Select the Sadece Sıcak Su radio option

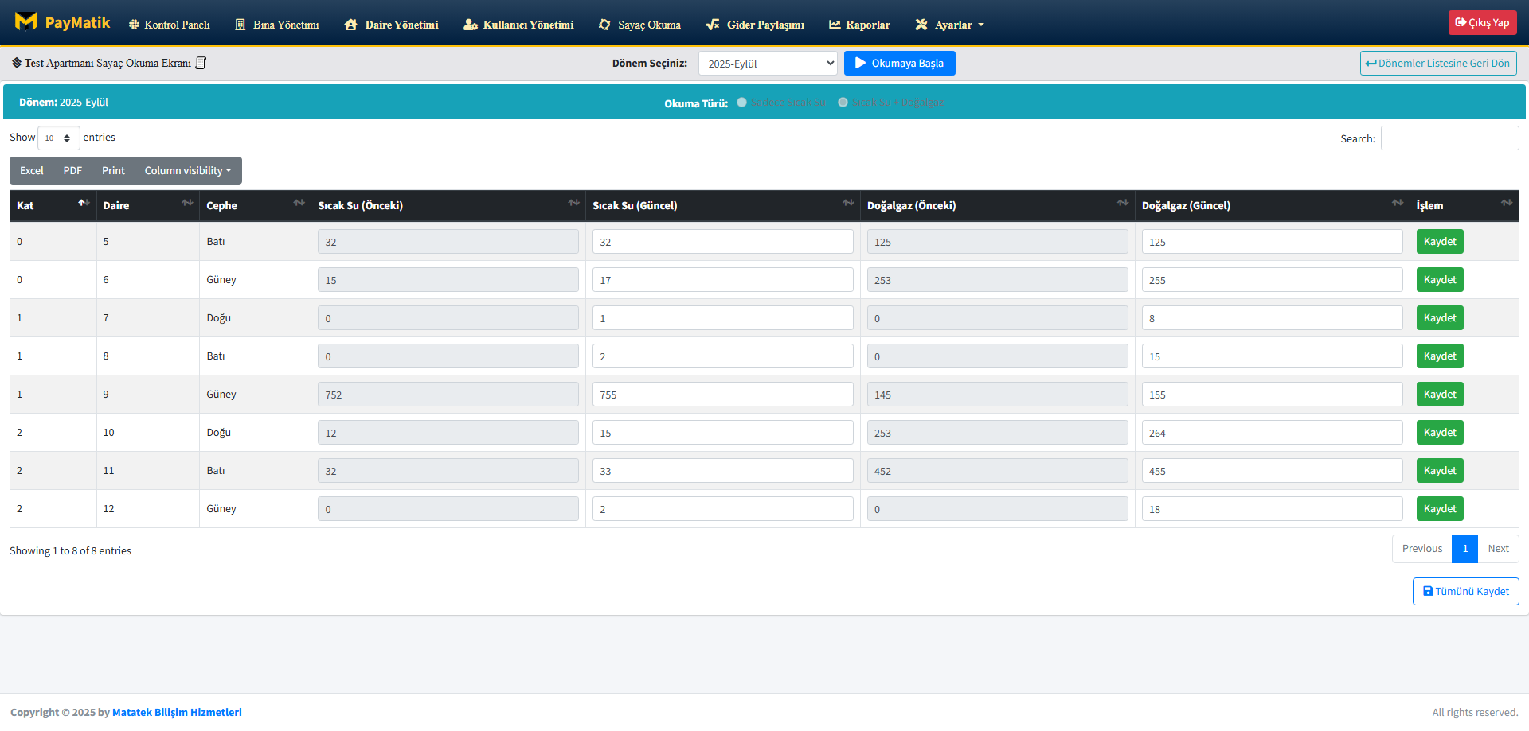pos(742,103)
